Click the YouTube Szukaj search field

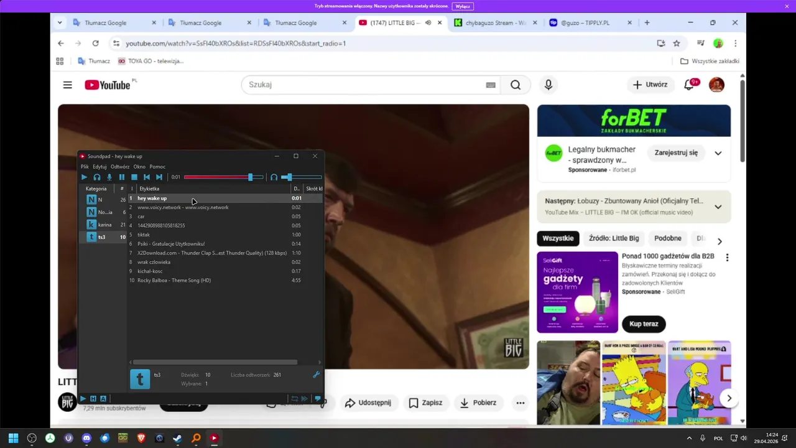tap(364, 85)
